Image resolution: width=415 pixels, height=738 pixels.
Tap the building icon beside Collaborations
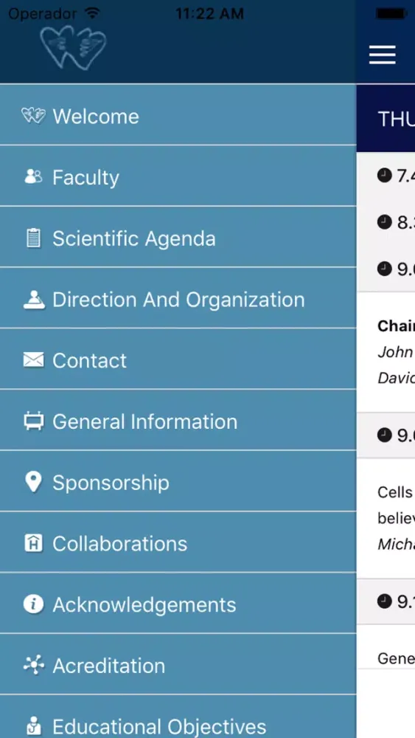[33, 544]
